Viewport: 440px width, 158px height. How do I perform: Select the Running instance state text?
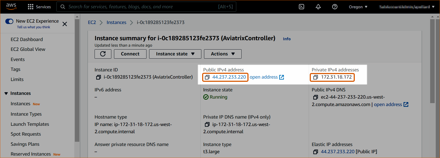218,97
